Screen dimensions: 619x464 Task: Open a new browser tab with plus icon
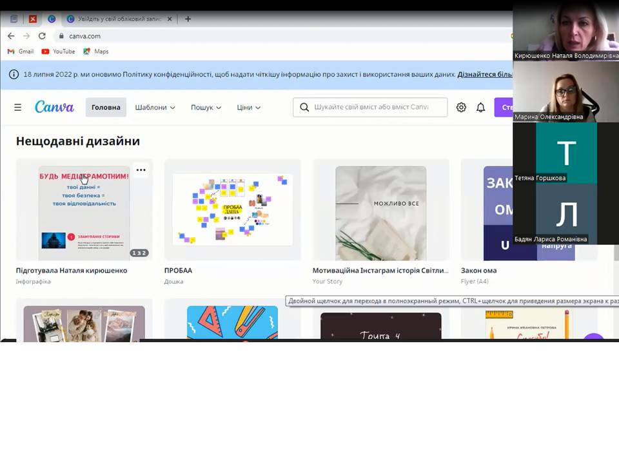tap(188, 19)
